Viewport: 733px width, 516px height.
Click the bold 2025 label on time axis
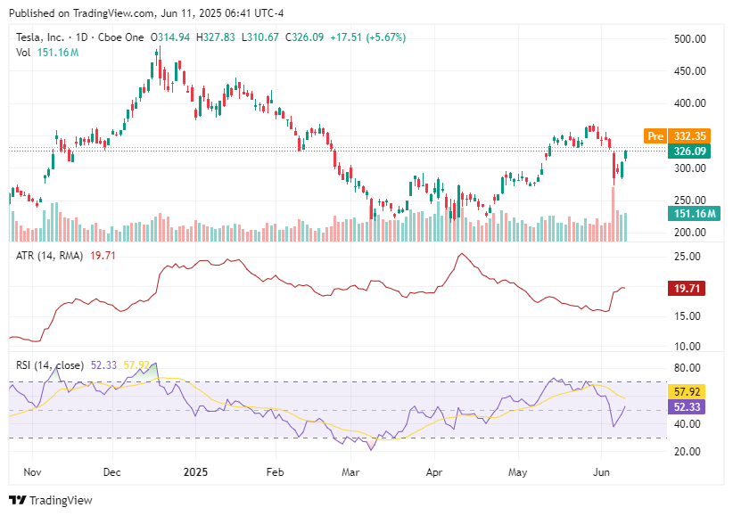tap(195, 472)
